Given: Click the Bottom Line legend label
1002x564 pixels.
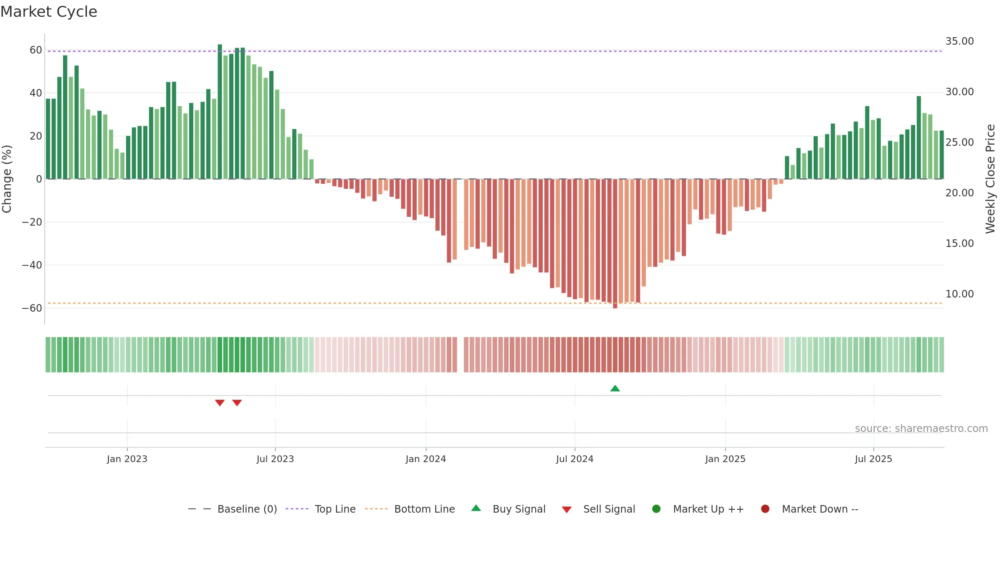Looking at the screenshot, I should point(425,509).
